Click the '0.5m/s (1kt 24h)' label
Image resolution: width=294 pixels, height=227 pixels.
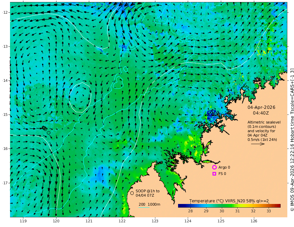click(262, 140)
